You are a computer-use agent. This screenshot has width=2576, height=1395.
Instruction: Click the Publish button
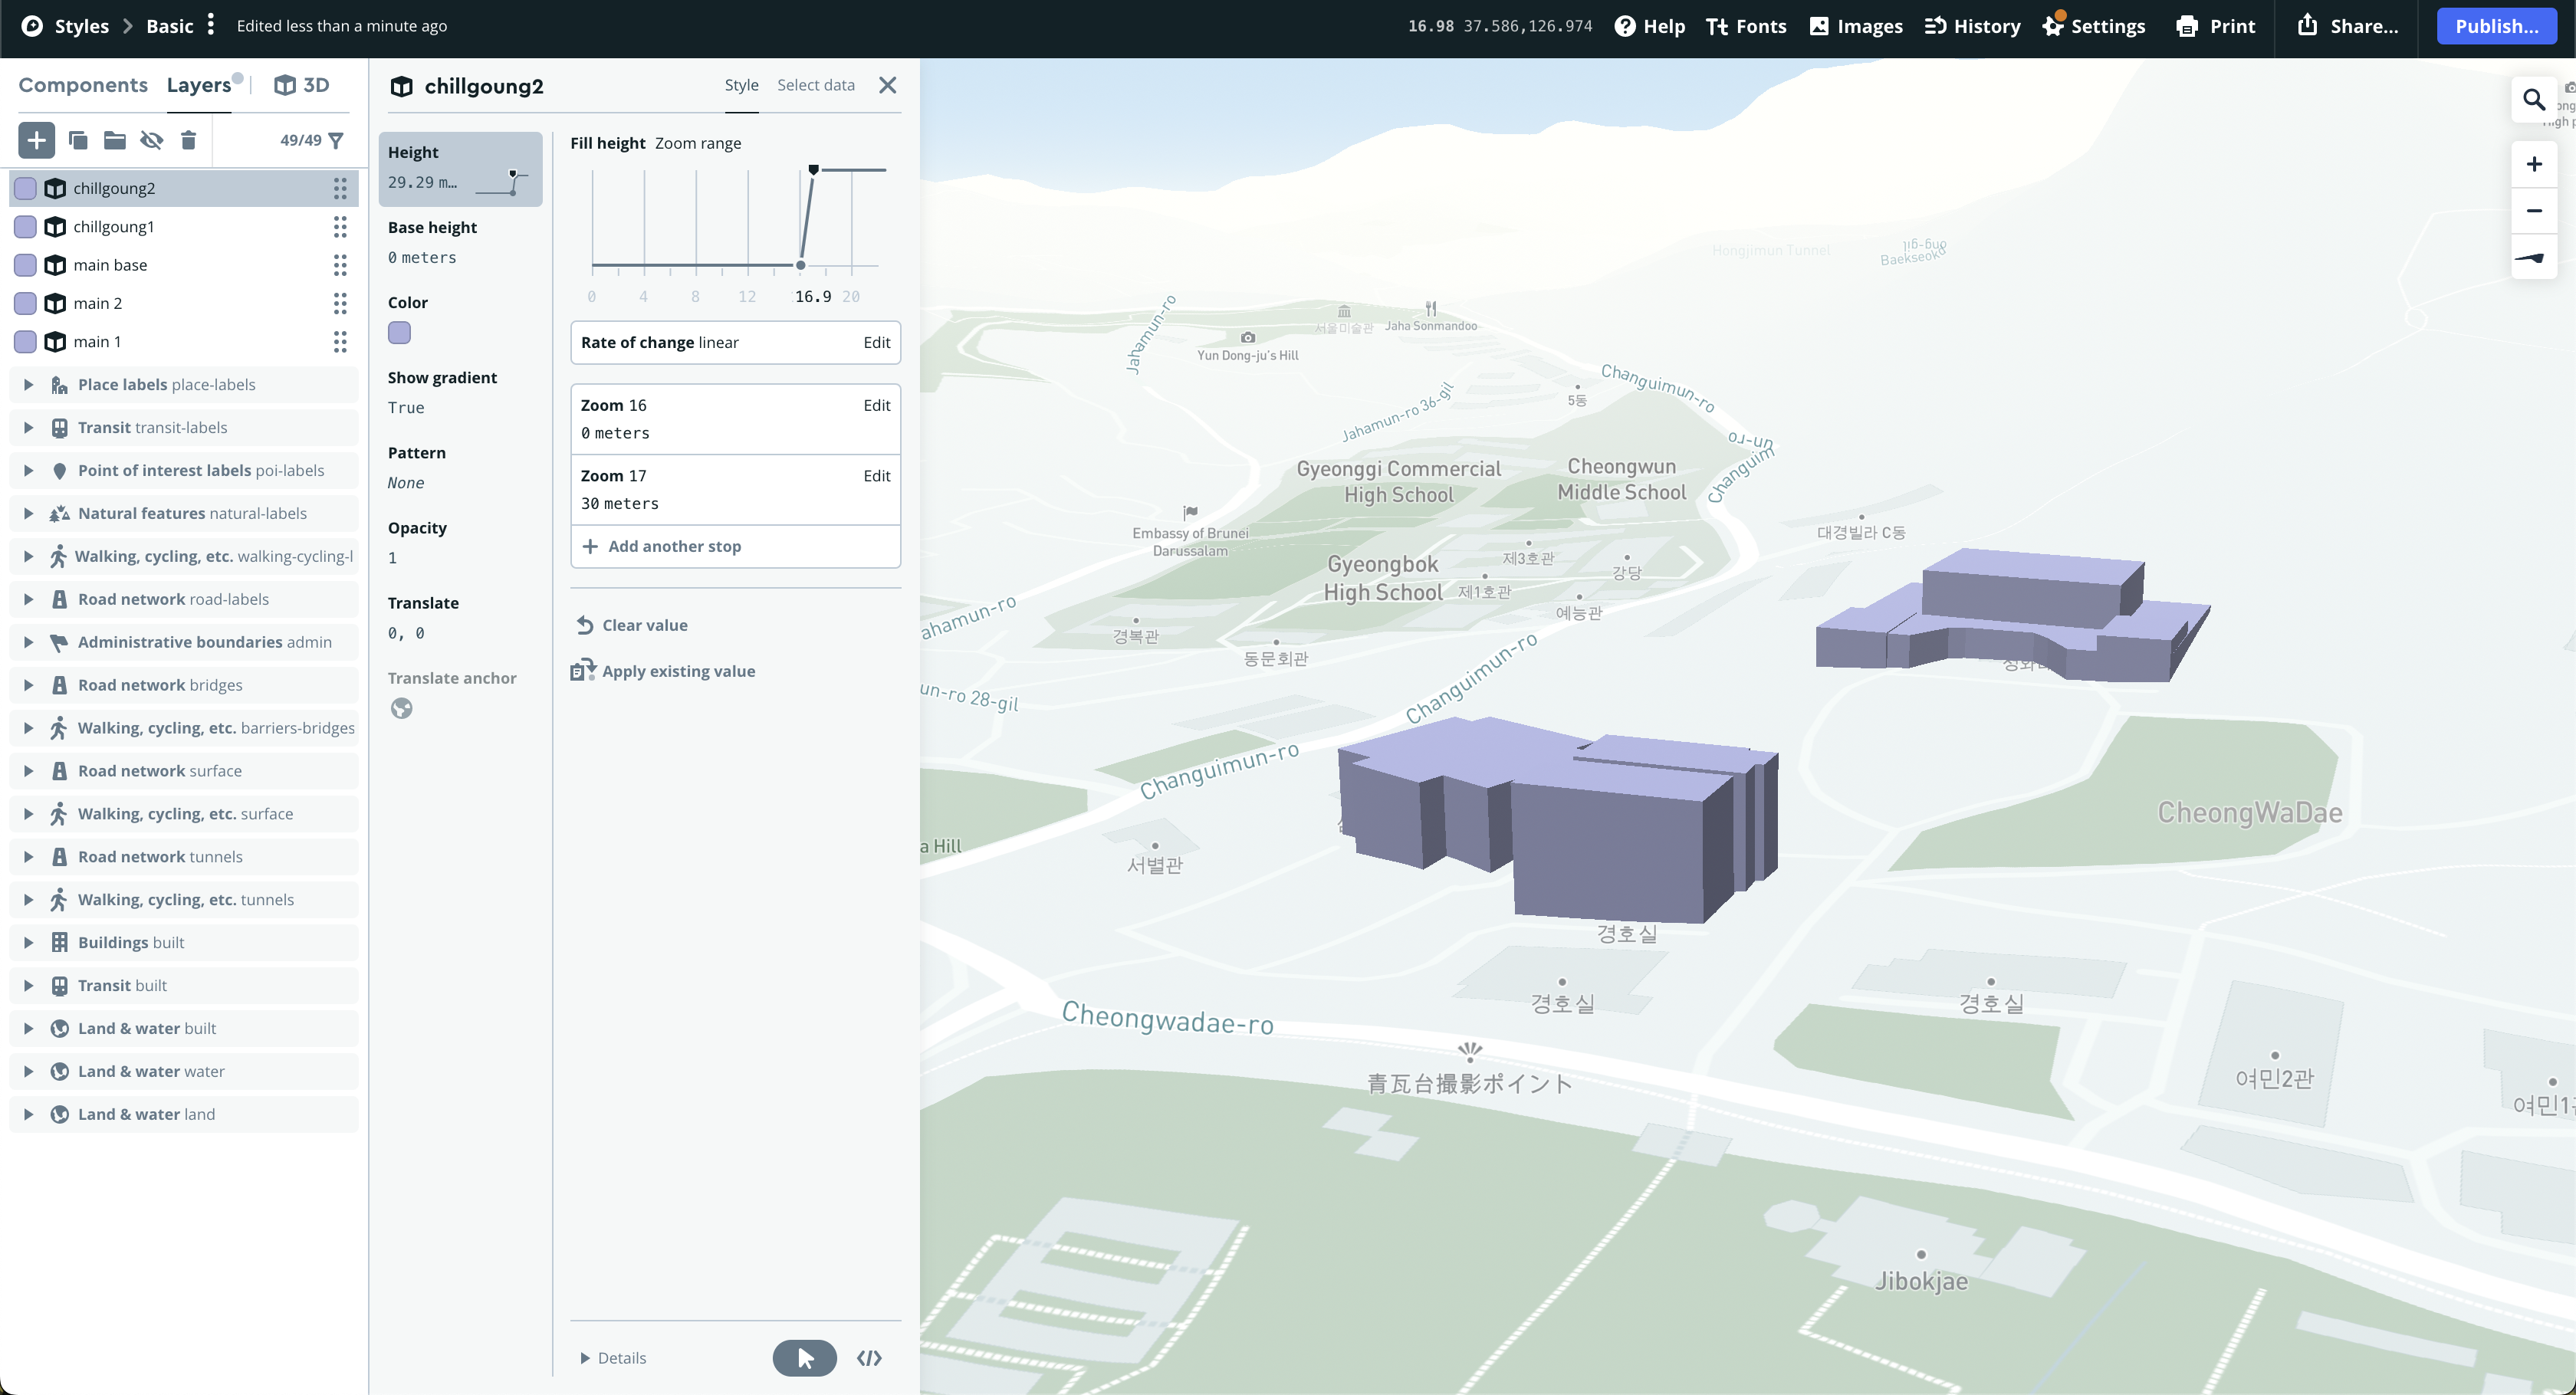point(2496,26)
